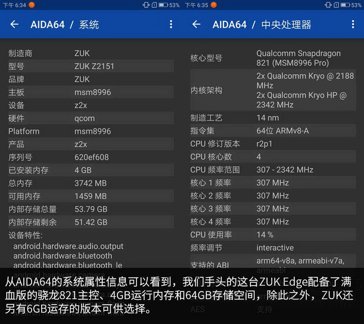Select the 产品 z2x row
Screen dimensions: 364x324
[x=91, y=144]
